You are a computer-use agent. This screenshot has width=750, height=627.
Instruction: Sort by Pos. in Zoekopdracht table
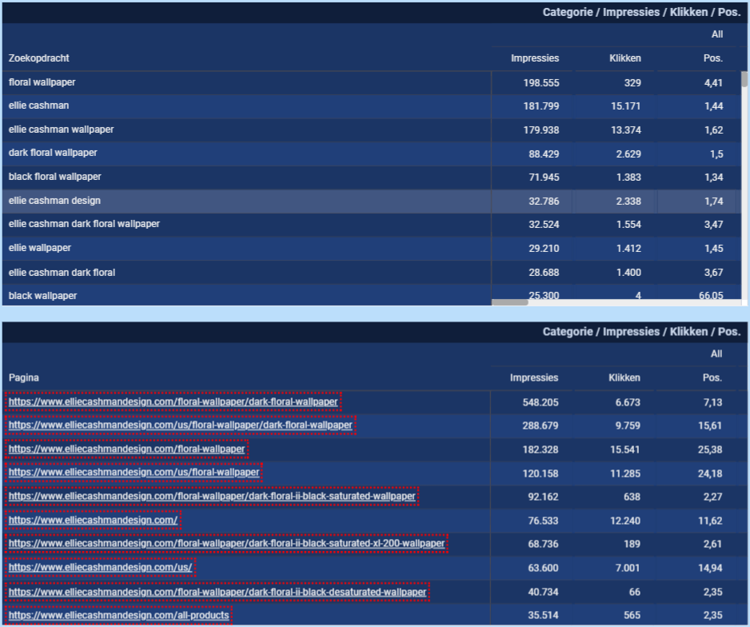[713, 58]
